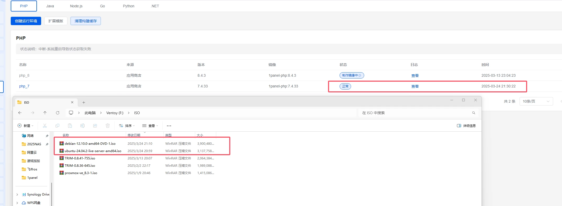Open the 排序 sort dropdown
This screenshot has height=206, width=562.
click(x=127, y=126)
